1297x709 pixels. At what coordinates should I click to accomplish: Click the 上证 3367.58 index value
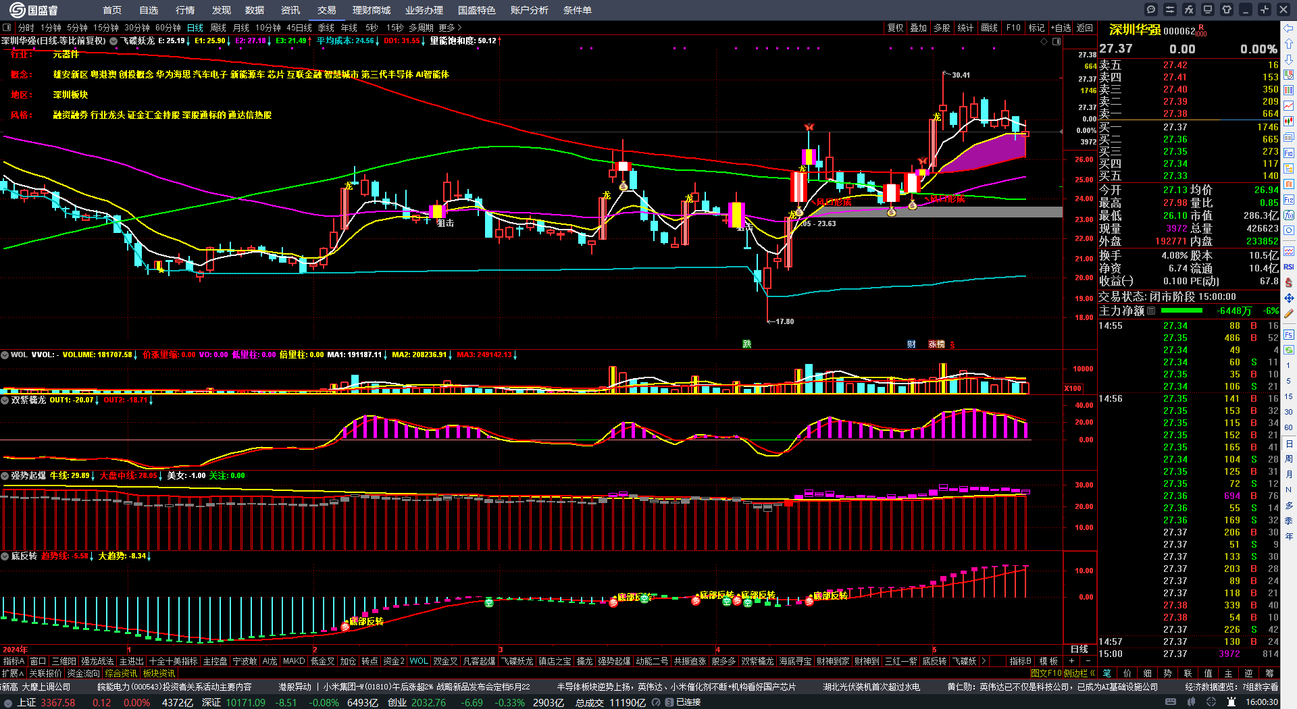[x=58, y=702]
